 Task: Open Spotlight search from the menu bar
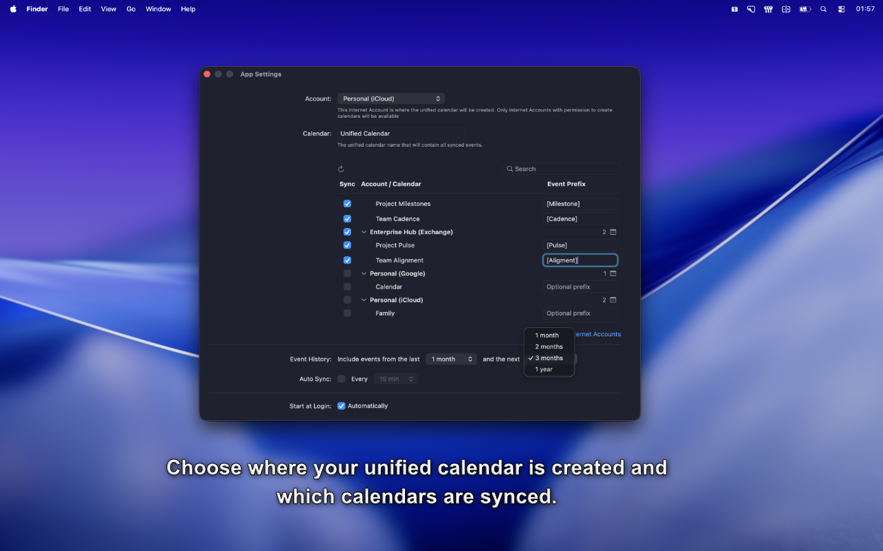point(823,9)
